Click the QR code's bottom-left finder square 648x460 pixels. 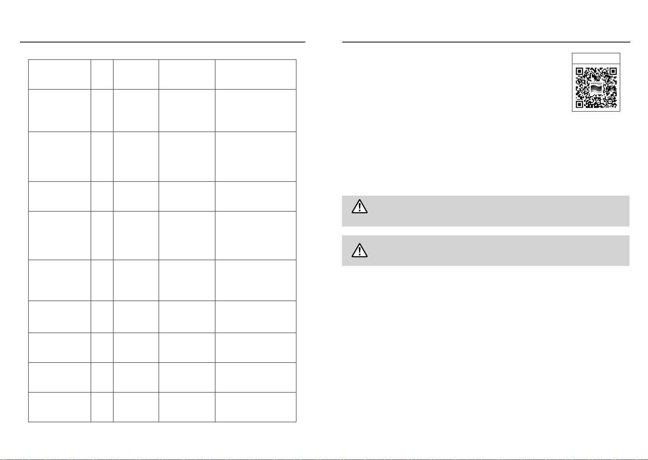click(x=579, y=104)
